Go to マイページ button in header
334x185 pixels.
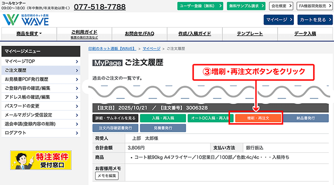[x=279, y=20]
